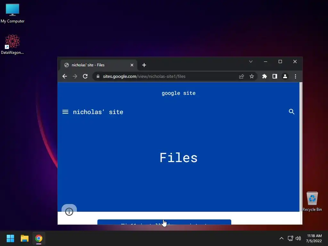Click the 'Files' page heading

point(179,158)
